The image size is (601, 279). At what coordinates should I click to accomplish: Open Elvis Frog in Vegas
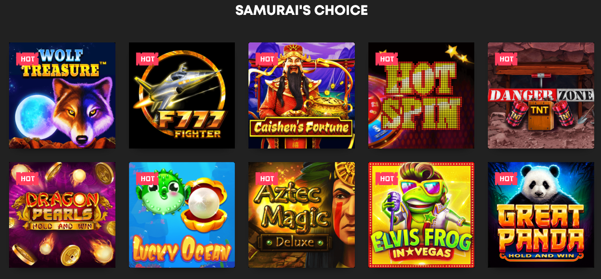[x=421, y=215]
